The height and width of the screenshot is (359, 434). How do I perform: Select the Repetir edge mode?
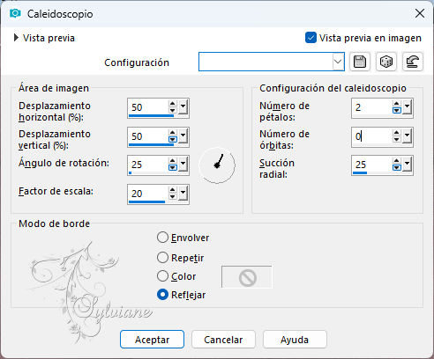(x=162, y=258)
